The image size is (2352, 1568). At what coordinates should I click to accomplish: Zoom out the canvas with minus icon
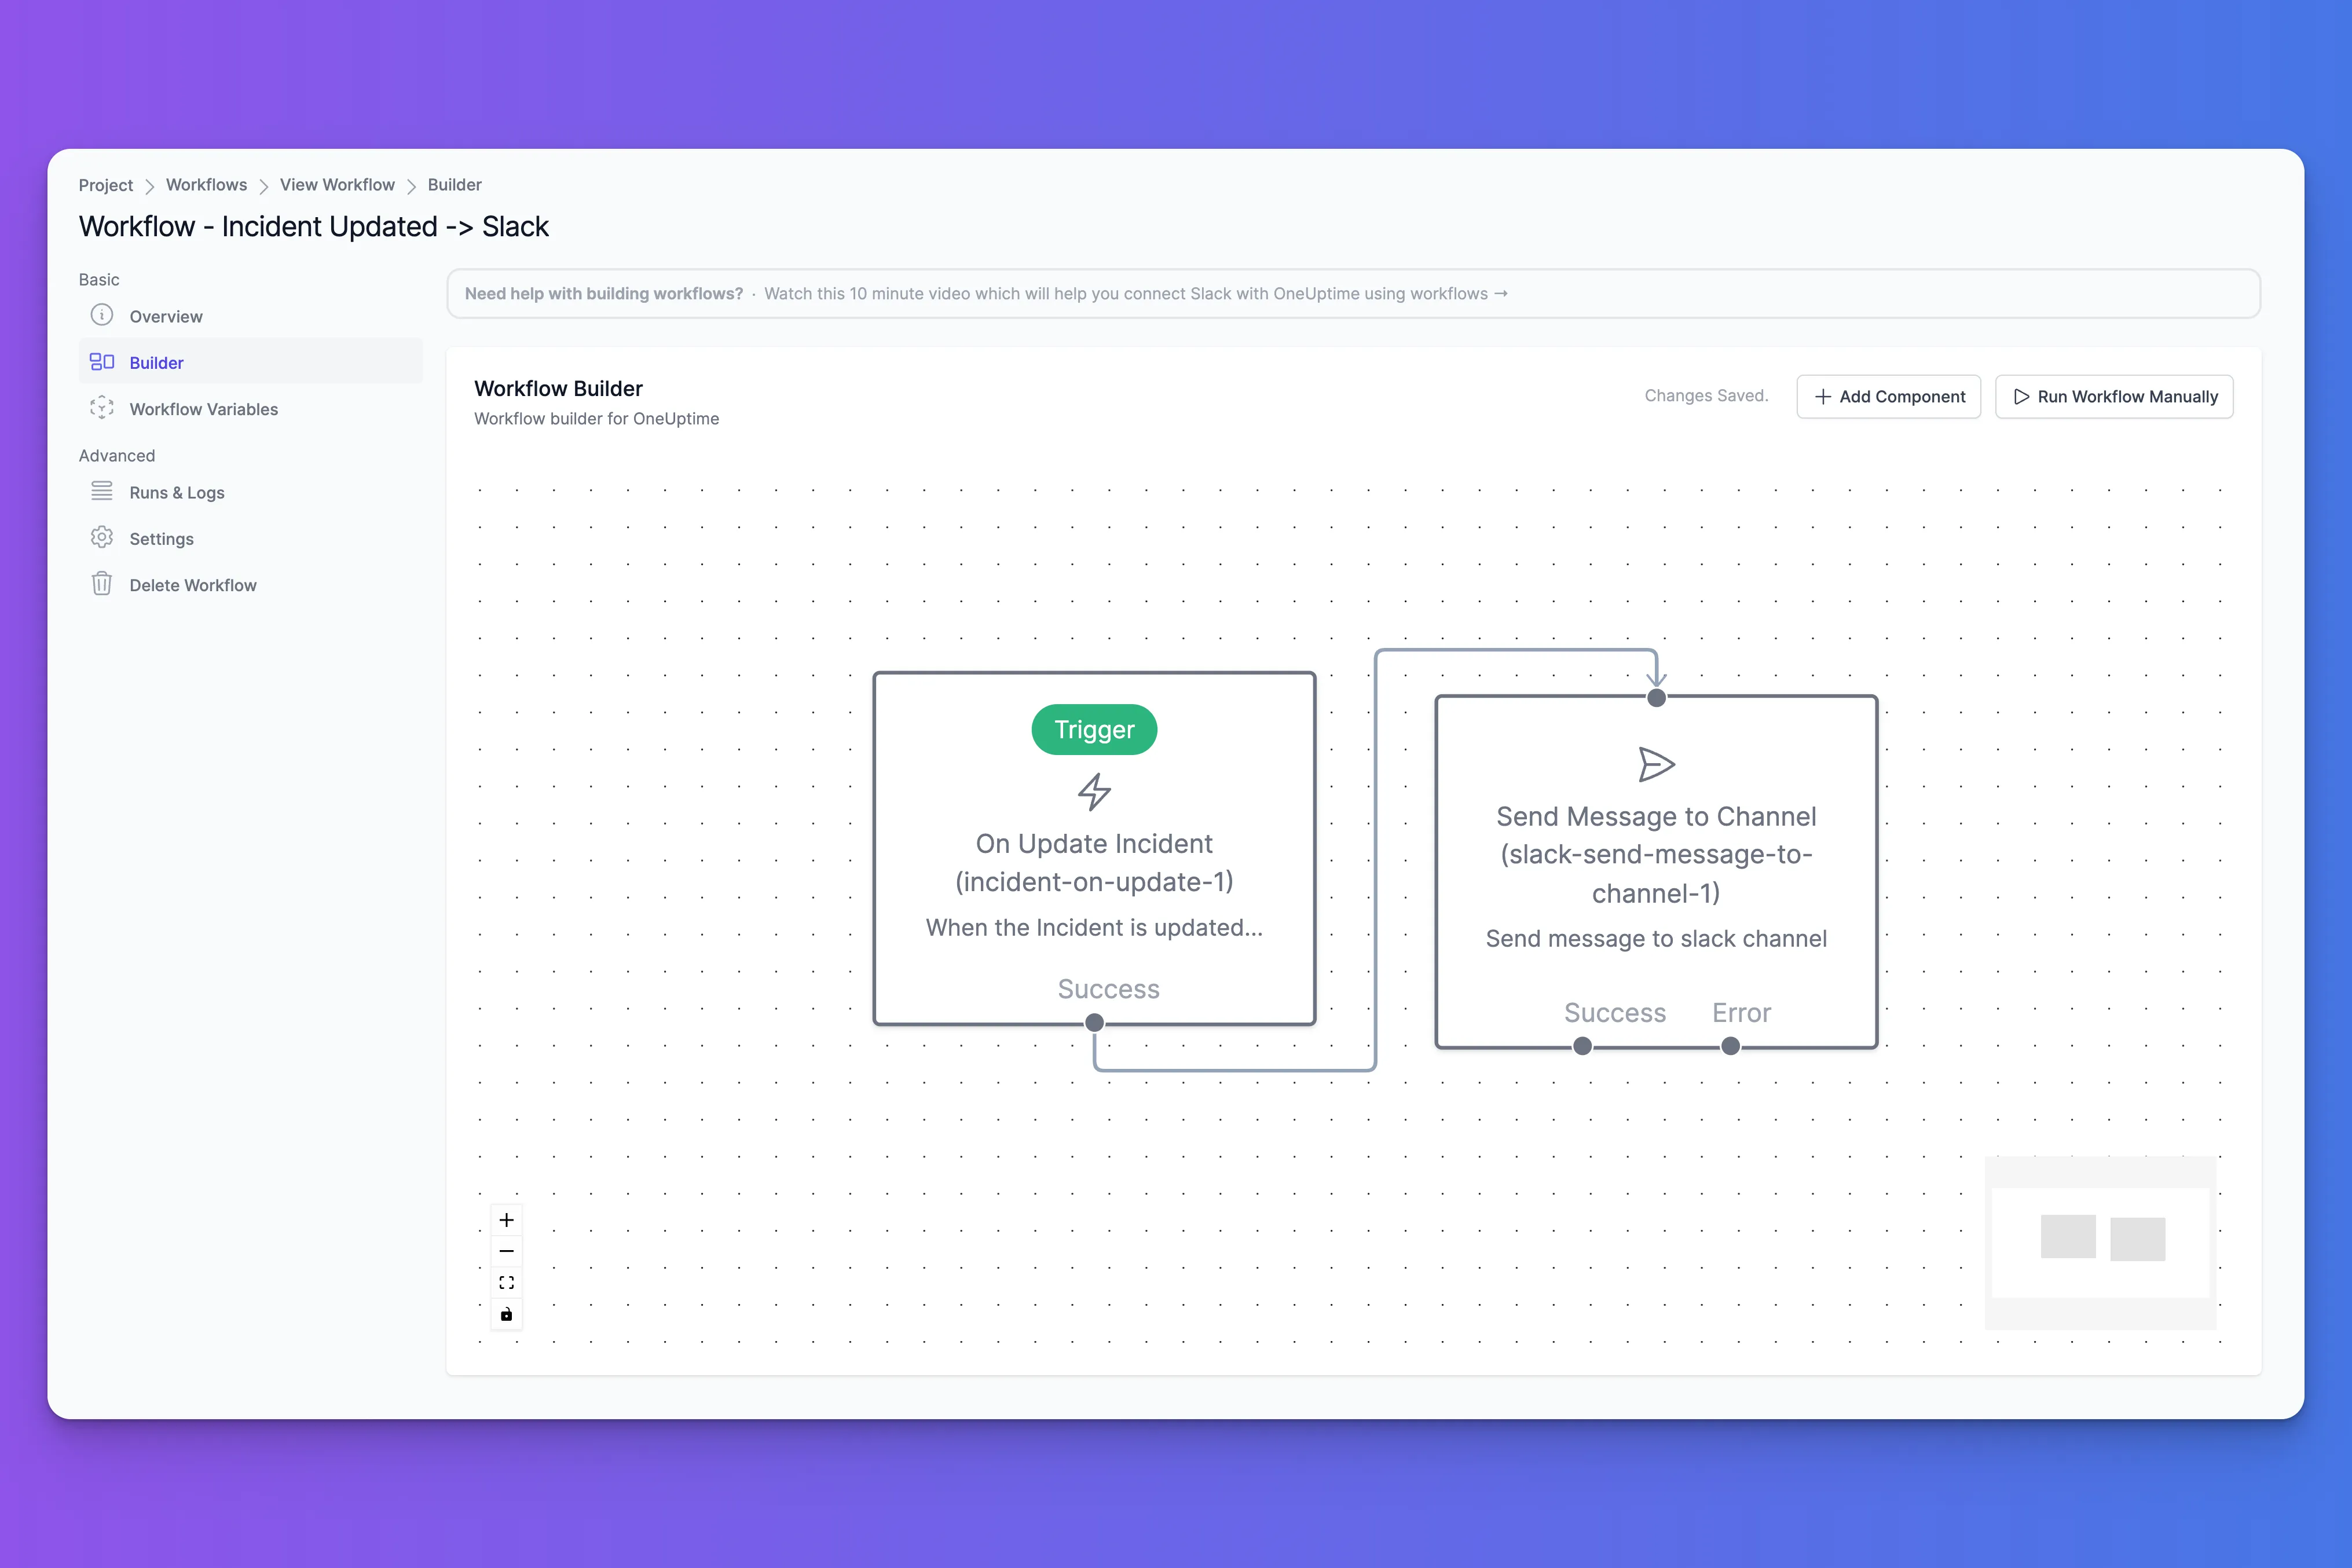click(507, 1251)
